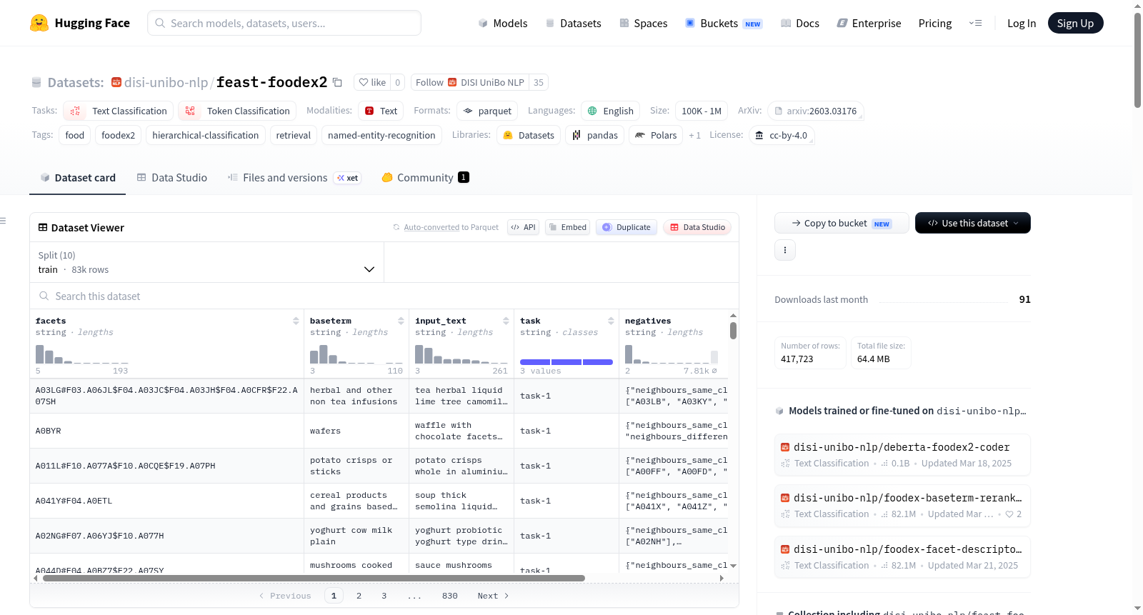Open the Auto-converted link

[431, 227]
